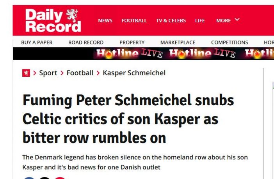
Task: Open TV & CELEBS section
Action: pos(171,21)
